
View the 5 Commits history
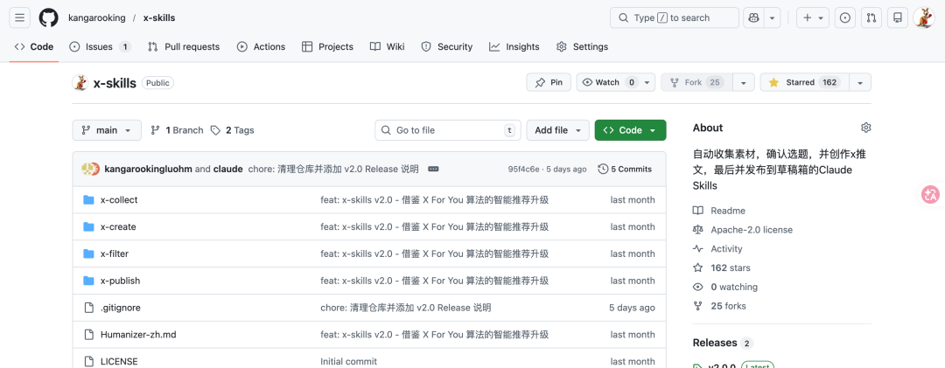coord(625,170)
